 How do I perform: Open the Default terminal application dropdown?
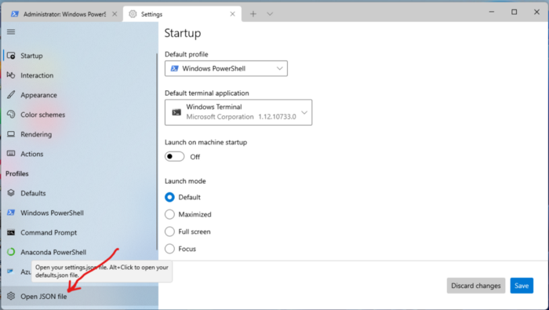click(238, 112)
